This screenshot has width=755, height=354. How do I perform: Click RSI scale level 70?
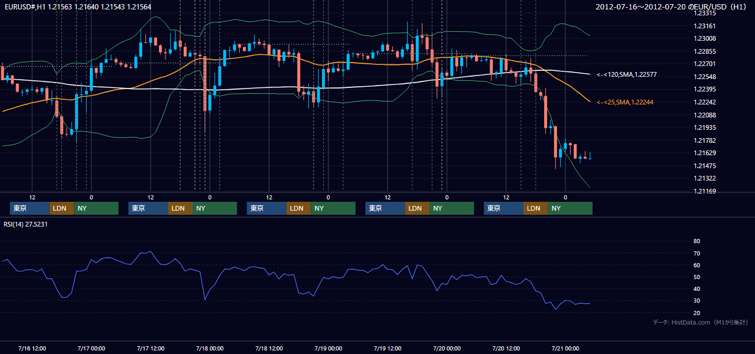tap(697, 253)
